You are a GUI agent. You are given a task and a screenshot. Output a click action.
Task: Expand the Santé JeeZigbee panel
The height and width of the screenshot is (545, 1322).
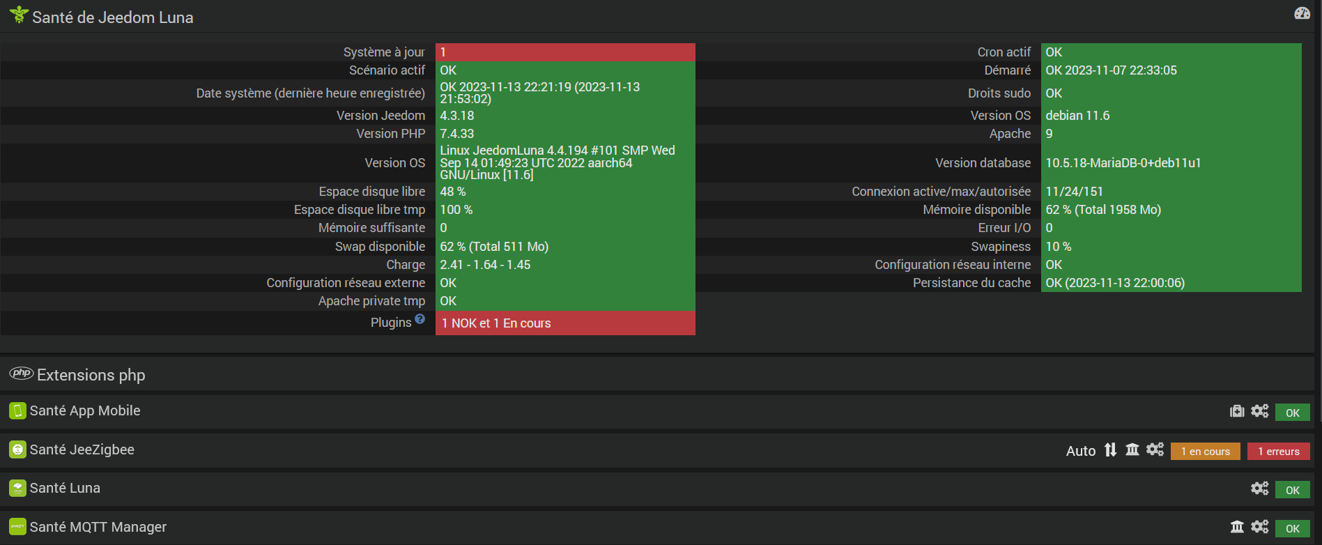pyautogui.click(x=82, y=450)
